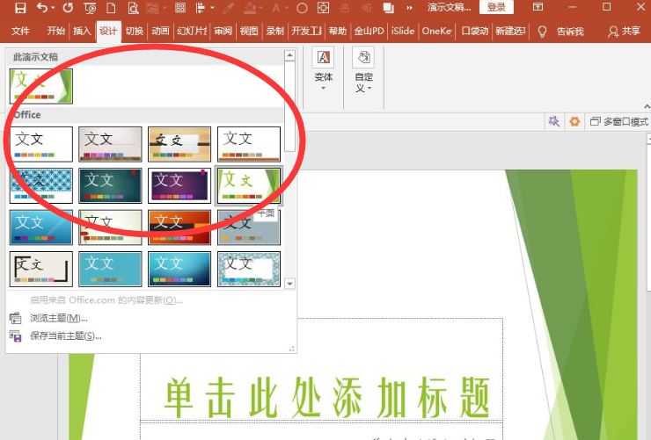Click the 登录 sign-in button

[x=496, y=7]
